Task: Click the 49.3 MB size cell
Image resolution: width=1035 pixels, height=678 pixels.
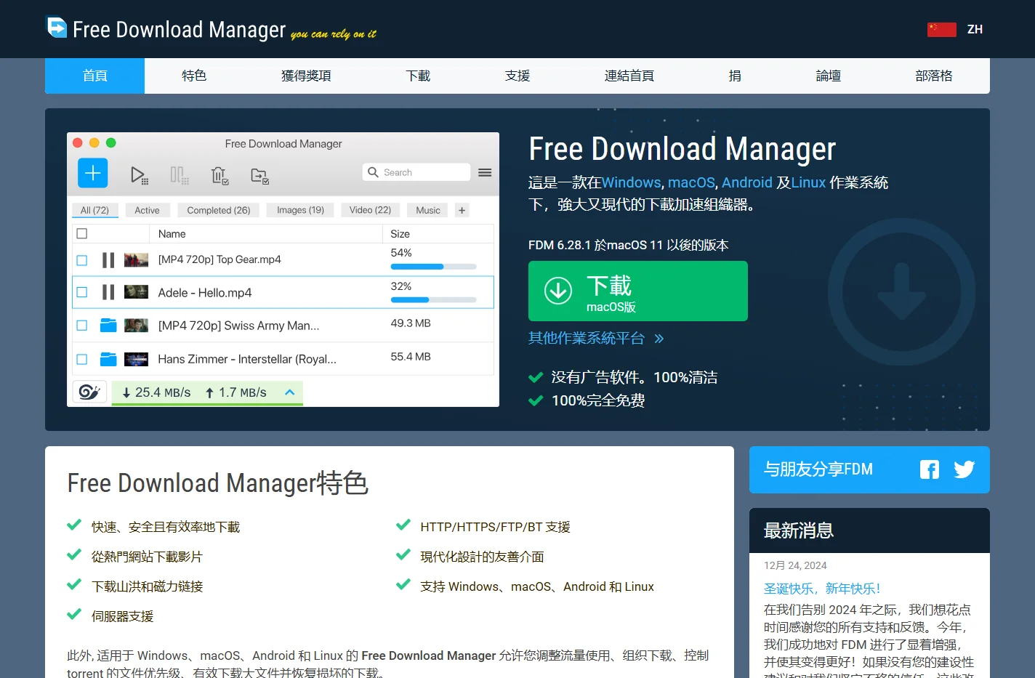Action: coord(411,323)
